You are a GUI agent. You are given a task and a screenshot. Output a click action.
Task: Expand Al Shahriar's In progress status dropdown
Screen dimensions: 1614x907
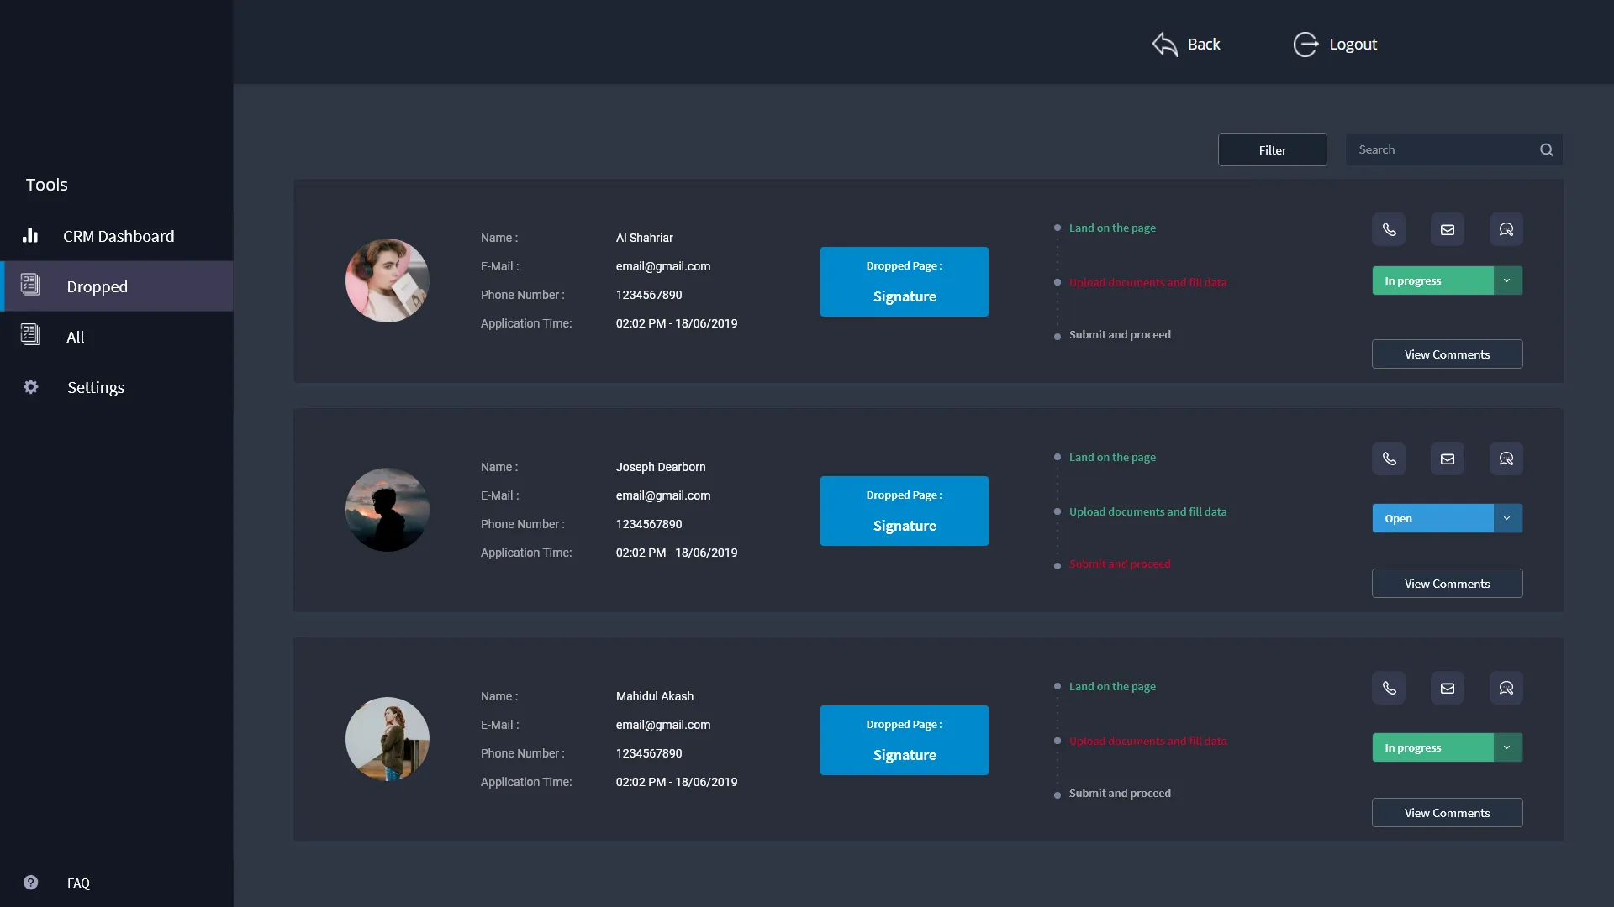pyautogui.click(x=1507, y=280)
